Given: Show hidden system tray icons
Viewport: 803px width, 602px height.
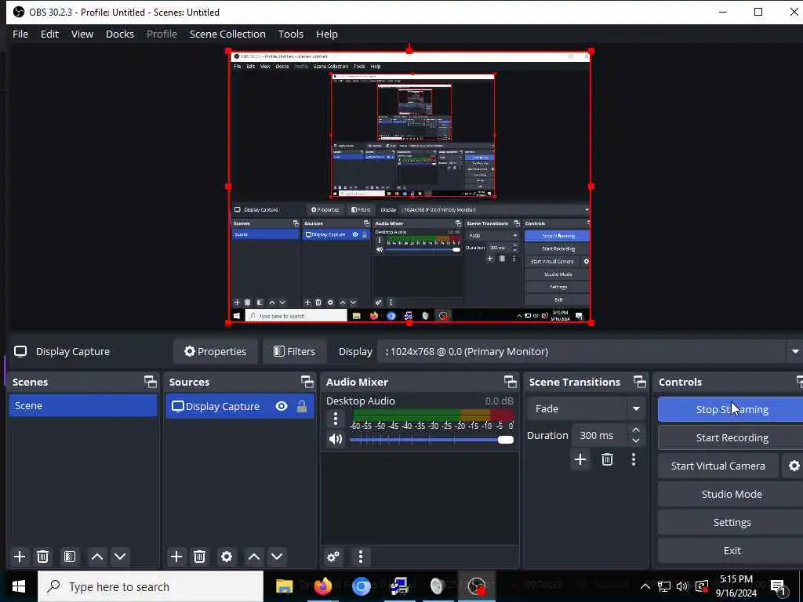Looking at the screenshot, I should [x=645, y=586].
